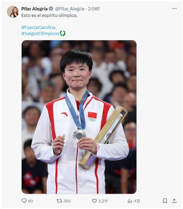
Task: Open Pilar Alegría's profile avatar
Action: click(13, 12)
